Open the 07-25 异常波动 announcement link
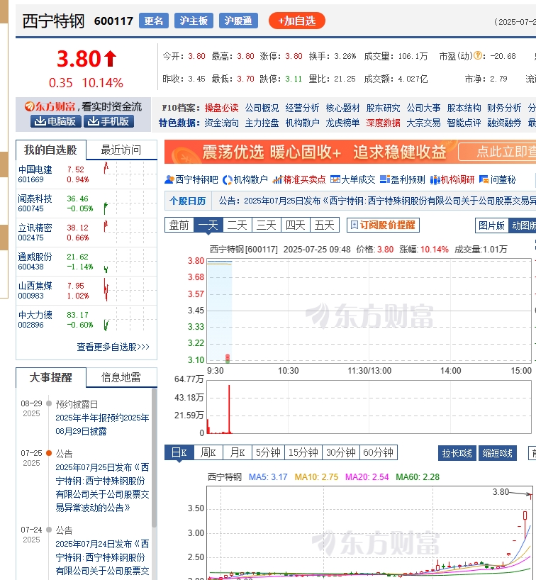This screenshot has height=580, width=536. click(x=102, y=488)
